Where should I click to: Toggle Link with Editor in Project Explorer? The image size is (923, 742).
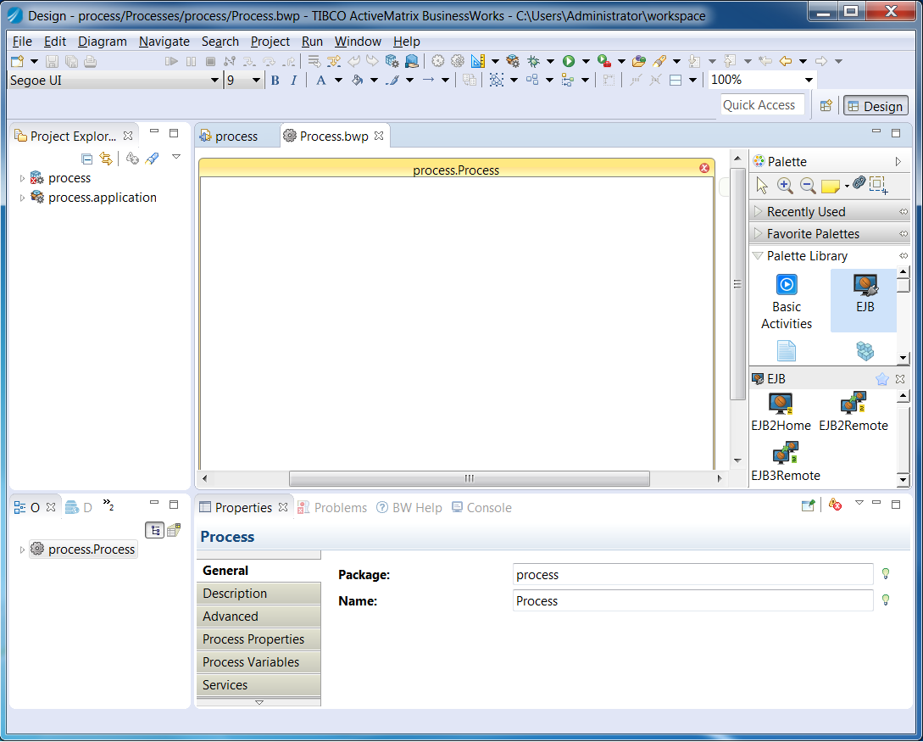(106, 159)
